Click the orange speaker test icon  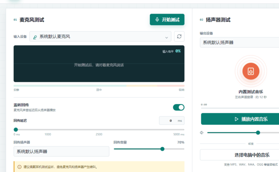(x=251, y=71)
